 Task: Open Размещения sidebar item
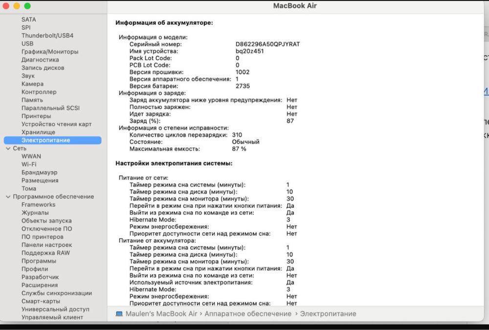point(40,180)
